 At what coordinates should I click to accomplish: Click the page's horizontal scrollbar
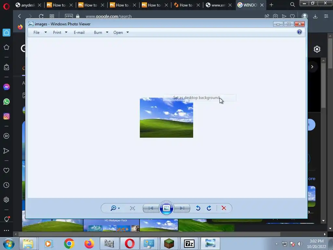(x=150, y=234)
